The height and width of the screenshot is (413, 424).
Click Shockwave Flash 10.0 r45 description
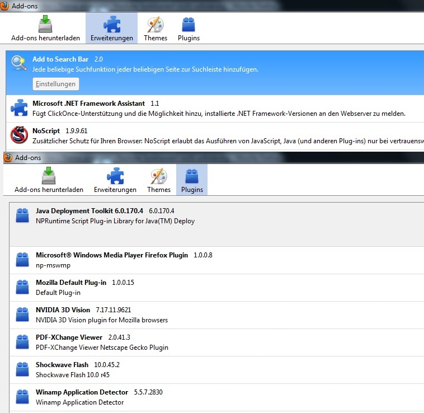pos(73,375)
